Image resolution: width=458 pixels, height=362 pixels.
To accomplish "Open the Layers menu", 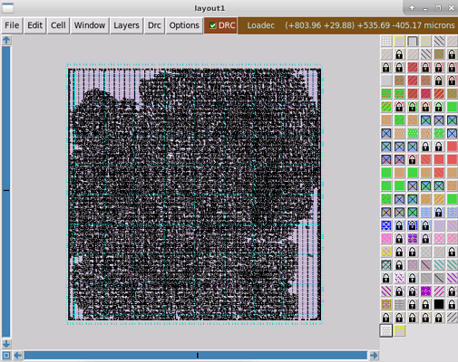I will (126, 25).
